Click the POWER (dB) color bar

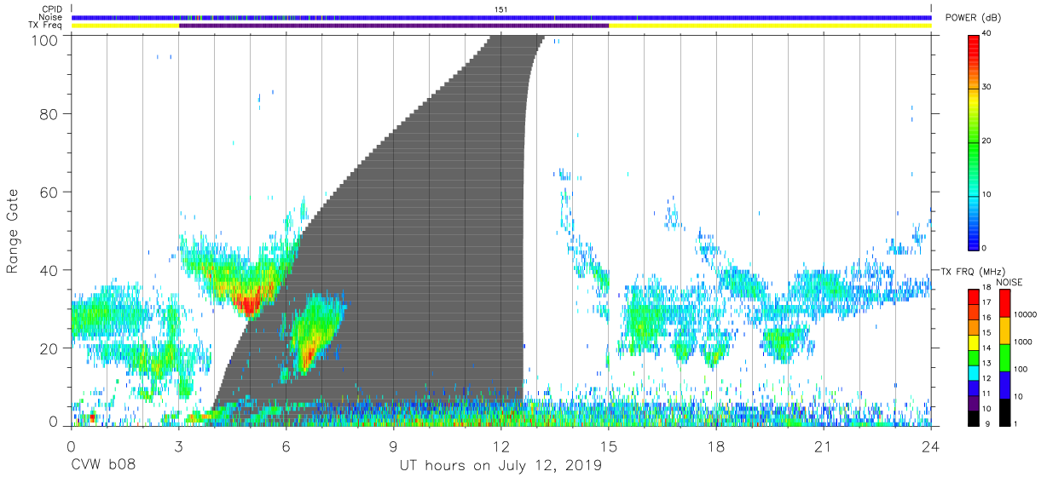(973, 141)
